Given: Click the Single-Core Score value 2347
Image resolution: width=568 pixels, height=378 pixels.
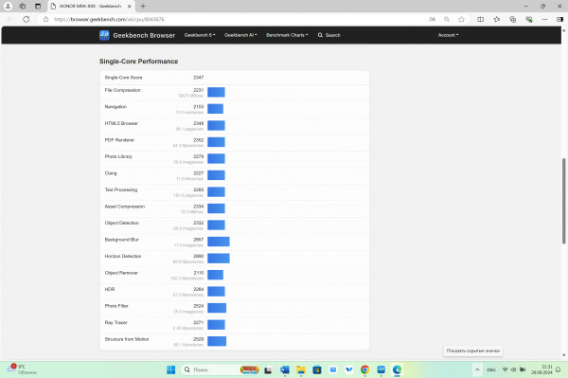Looking at the screenshot, I should [198, 78].
